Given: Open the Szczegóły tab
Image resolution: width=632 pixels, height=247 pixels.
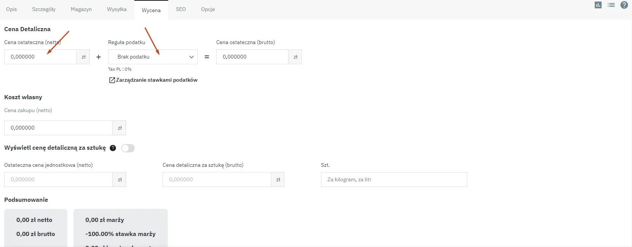Looking at the screenshot, I should point(44,9).
